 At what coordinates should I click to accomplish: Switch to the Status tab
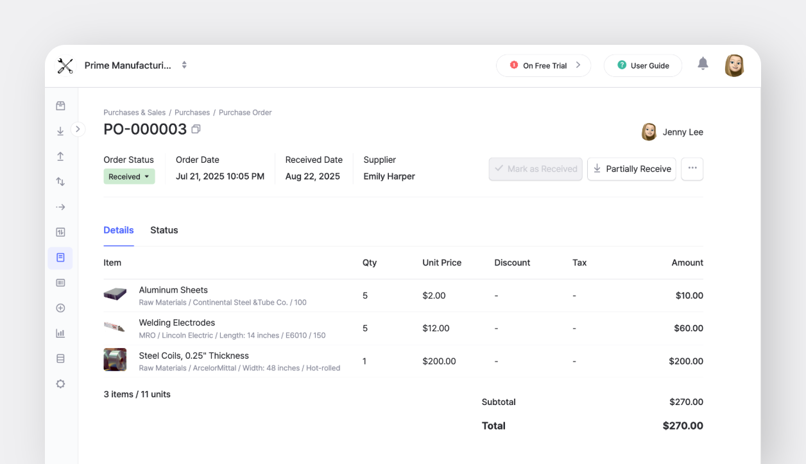point(164,229)
